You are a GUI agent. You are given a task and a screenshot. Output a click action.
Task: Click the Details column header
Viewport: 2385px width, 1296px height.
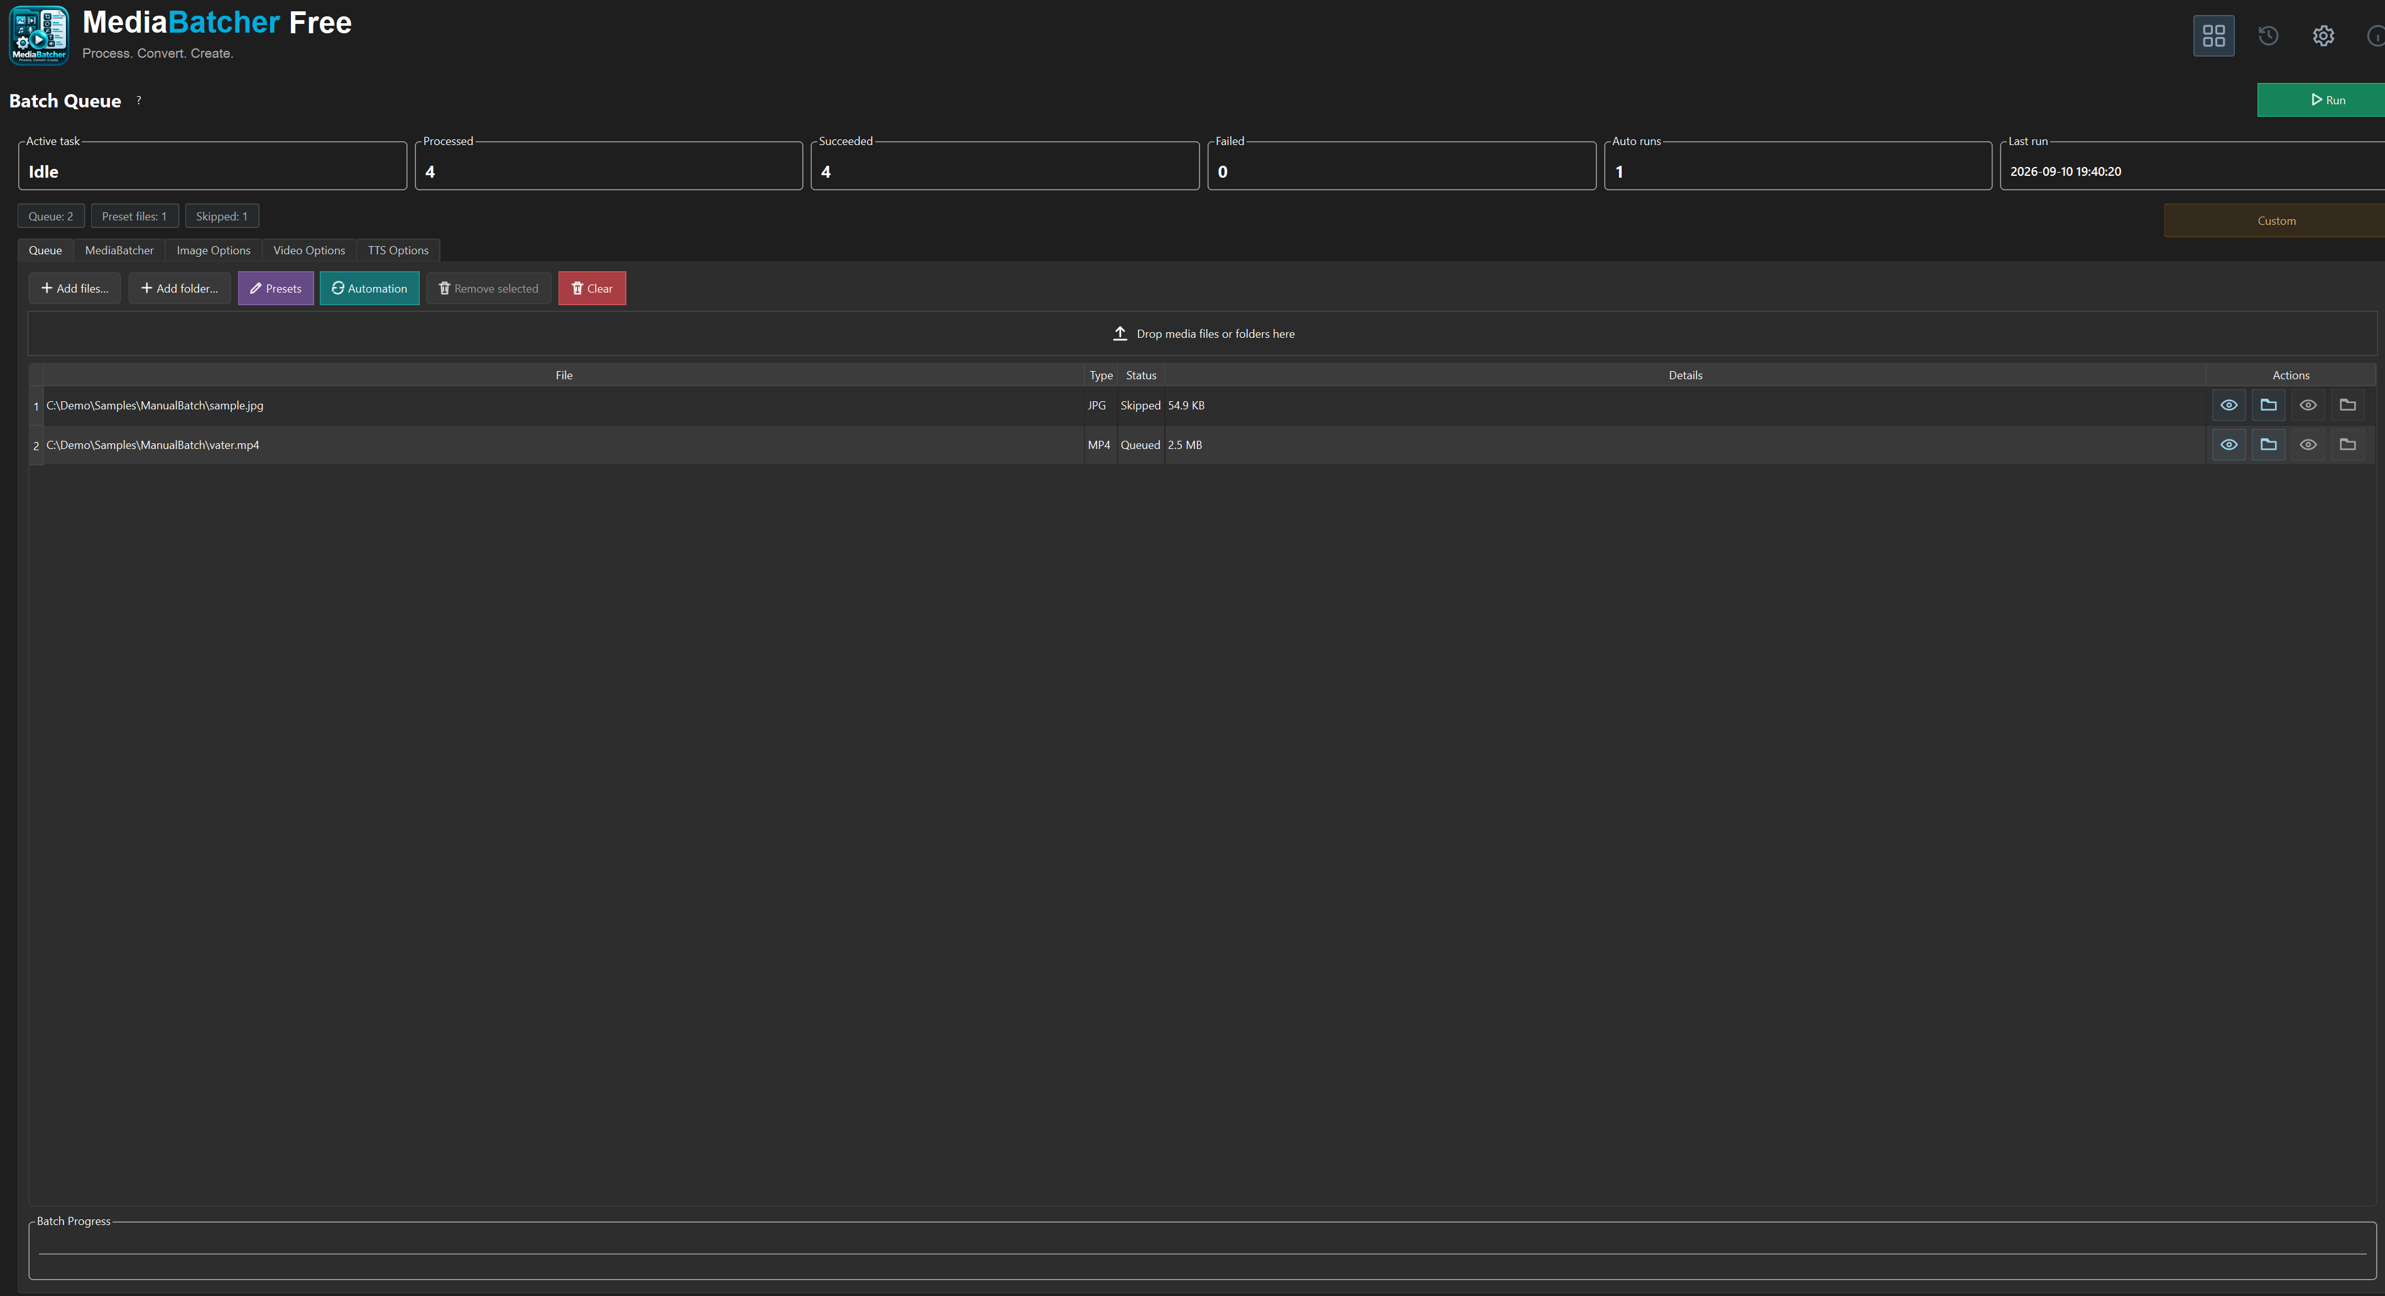coord(1685,375)
